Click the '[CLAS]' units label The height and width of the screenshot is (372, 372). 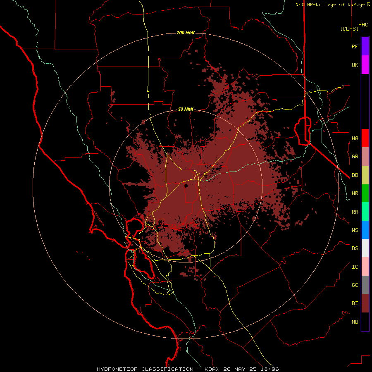coord(349,29)
